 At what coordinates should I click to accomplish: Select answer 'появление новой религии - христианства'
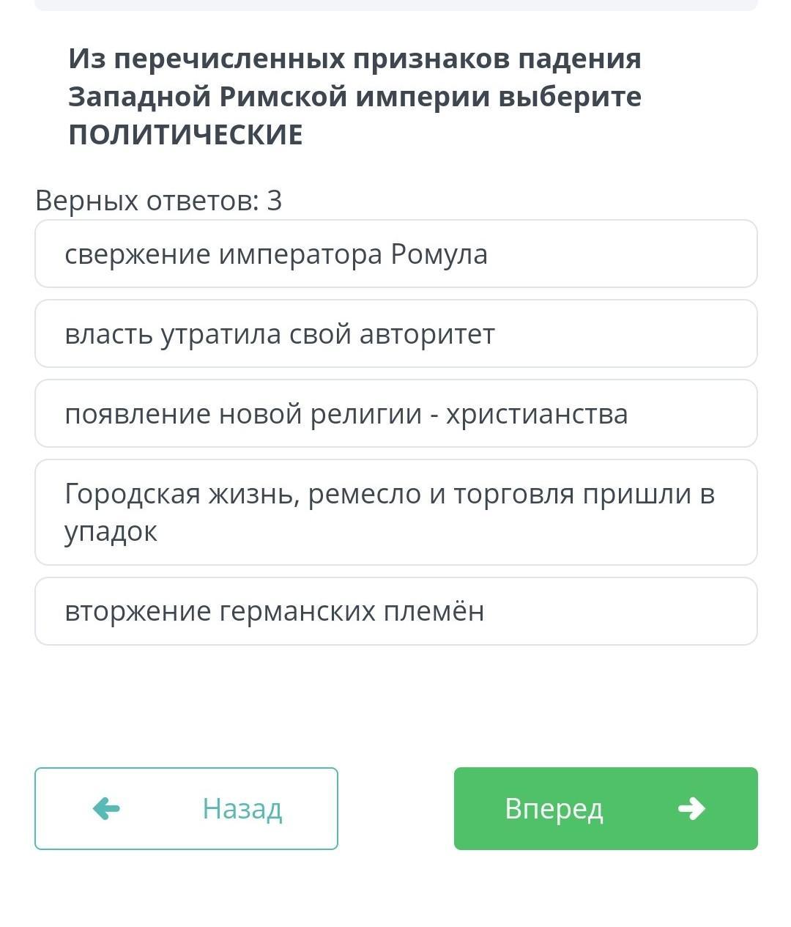pyautogui.click(x=395, y=414)
